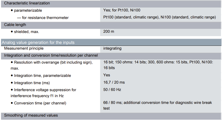
Task: Click the 'Yes; for Pt100, Ni100' value
Action: [122, 11]
